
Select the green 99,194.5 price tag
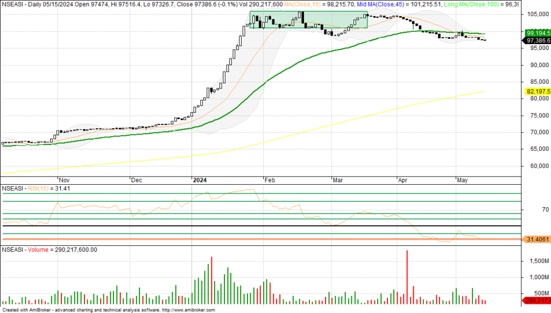tap(537, 33)
